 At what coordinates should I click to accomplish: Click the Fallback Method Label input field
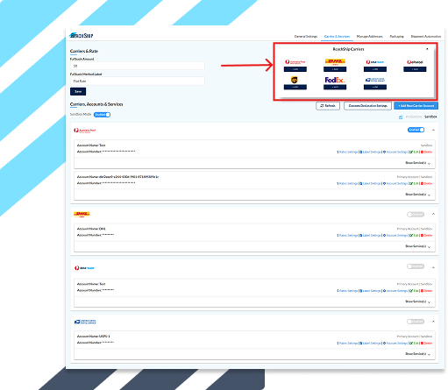138,81
